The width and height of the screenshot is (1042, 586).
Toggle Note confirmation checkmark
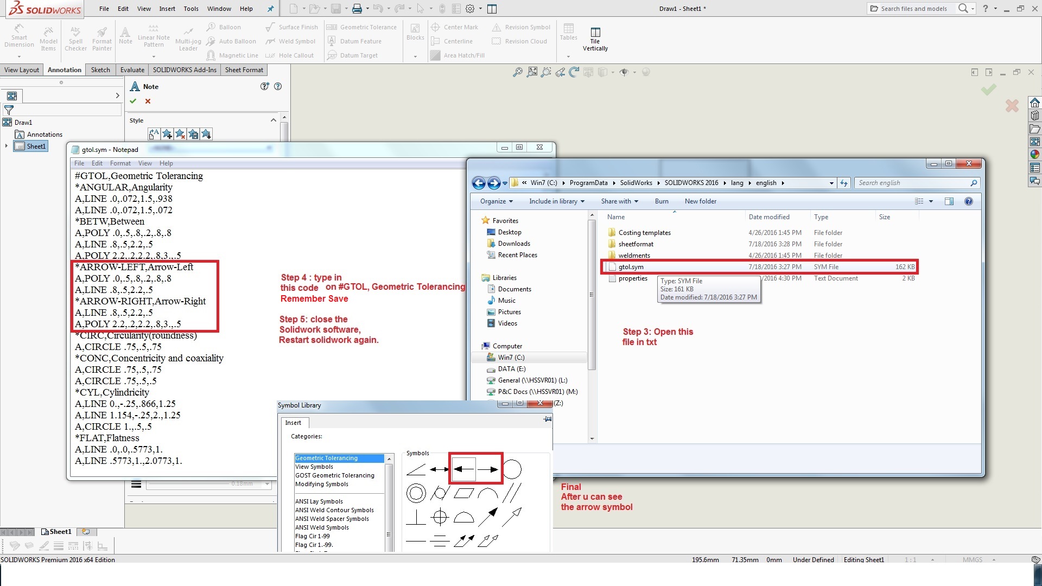pyautogui.click(x=133, y=101)
